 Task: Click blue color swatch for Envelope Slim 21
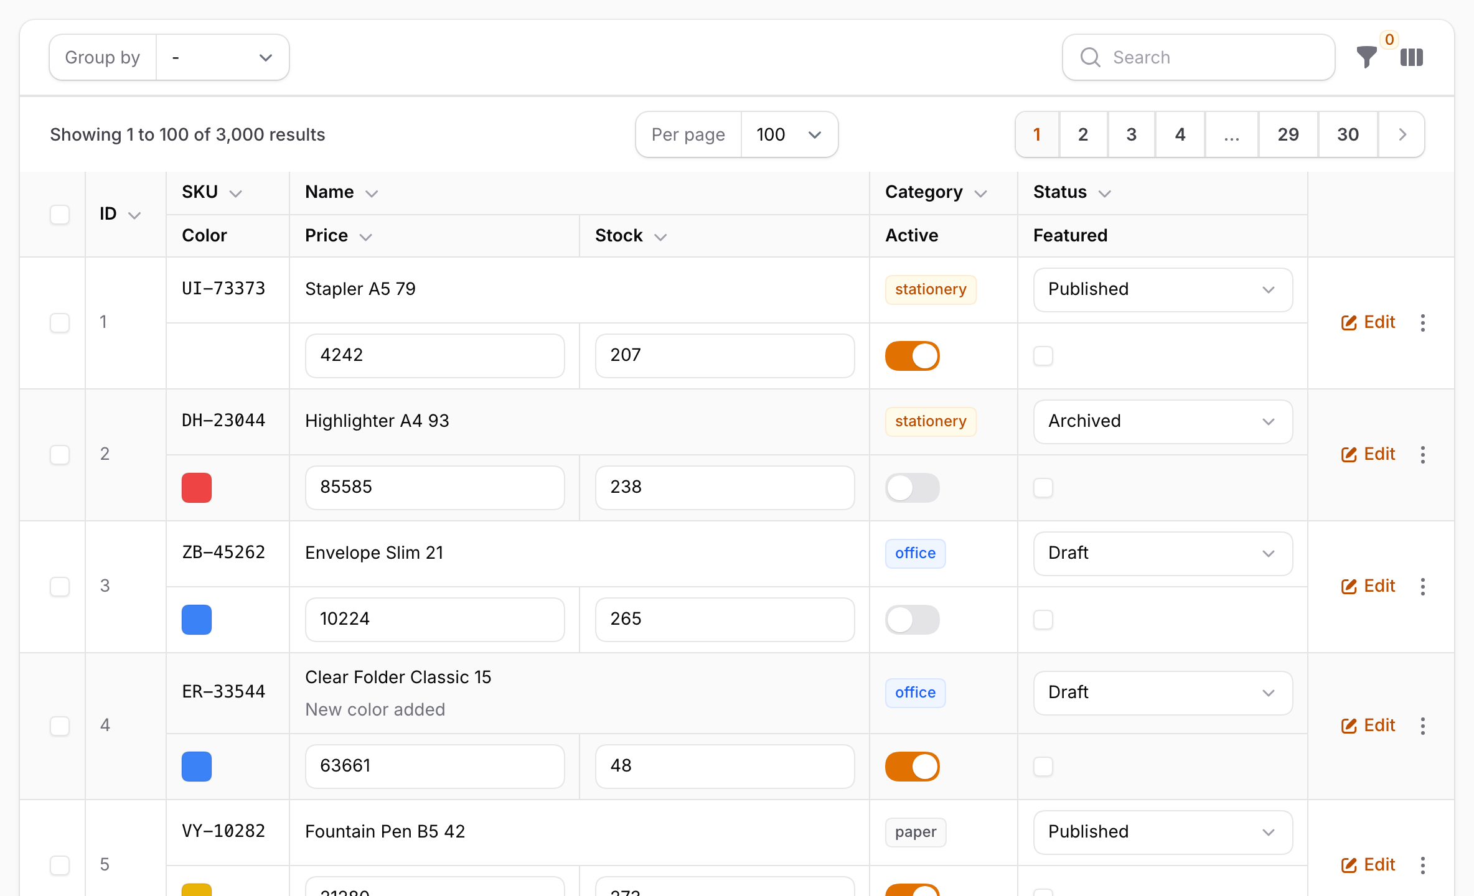click(197, 620)
